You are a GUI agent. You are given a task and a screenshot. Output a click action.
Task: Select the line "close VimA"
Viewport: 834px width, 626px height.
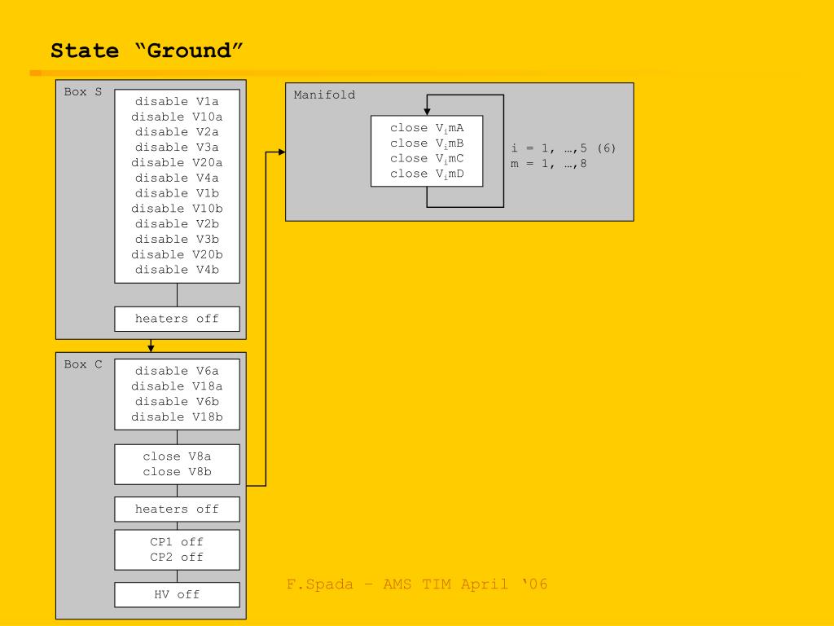[427, 128]
